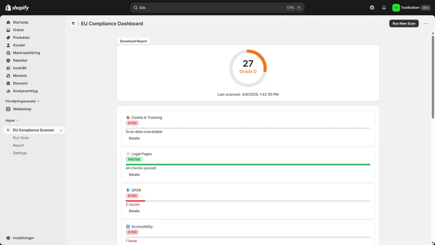Image resolution: width=435 pixels, height=245 pixels.
Task: Click the Ekonomi bank icon
Action: tap(8, 83)
